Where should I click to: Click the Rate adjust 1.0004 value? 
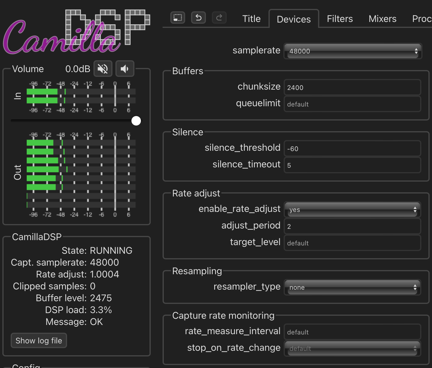click(104, 274)
